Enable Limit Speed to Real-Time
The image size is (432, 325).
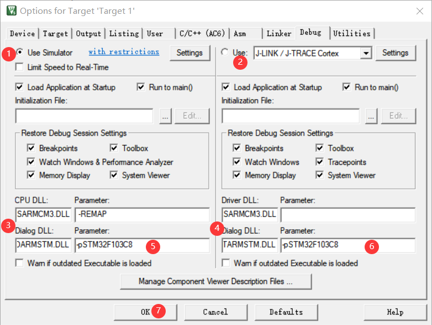click(19, 67)
